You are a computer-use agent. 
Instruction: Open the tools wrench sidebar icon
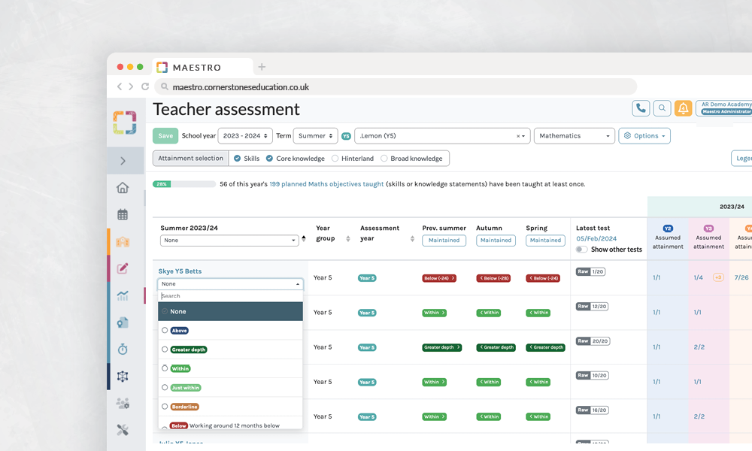[123, 430]
